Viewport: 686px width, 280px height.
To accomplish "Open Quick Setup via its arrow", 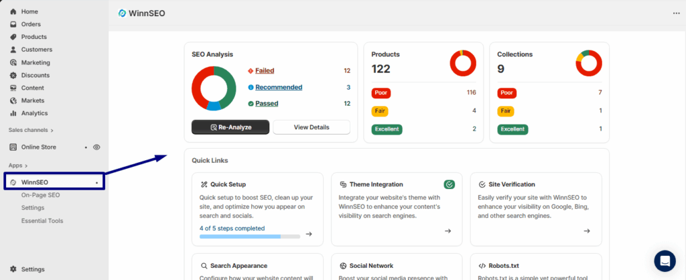I will click(x=309, y=234).
